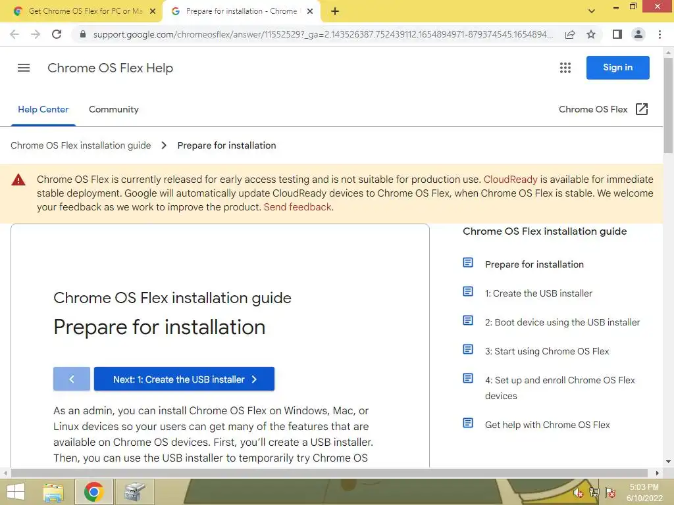Viewport: 674px width, 505px height.
Task: Open '3: Start using Chrome OS Flex'
Action: coord(547,351)
